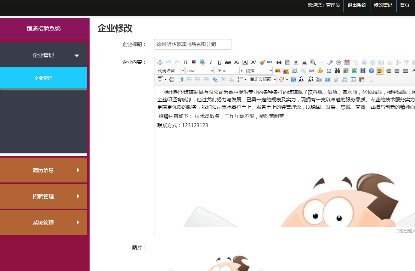Click font border A icon
The height and width of the screenshot is (271, 415).
pyautogui.click(x=245, y=62)
